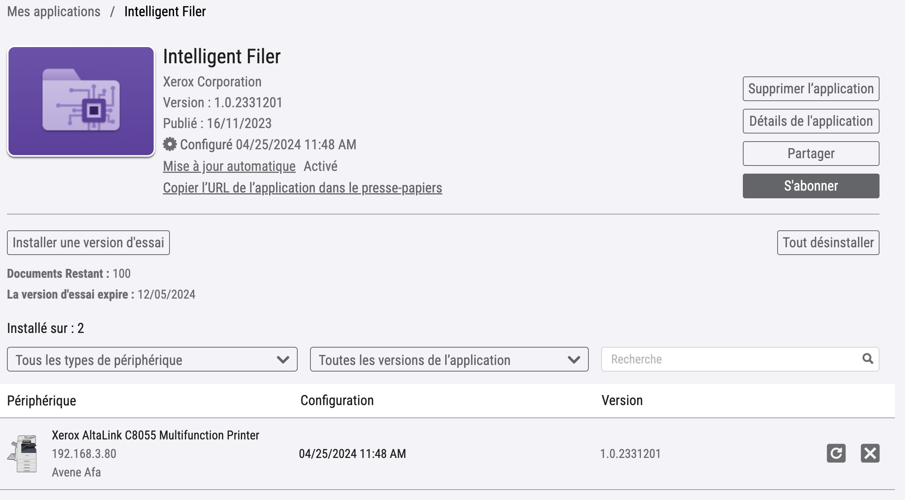
Task: Click the Version column header
Action: [x=622, y=400]
